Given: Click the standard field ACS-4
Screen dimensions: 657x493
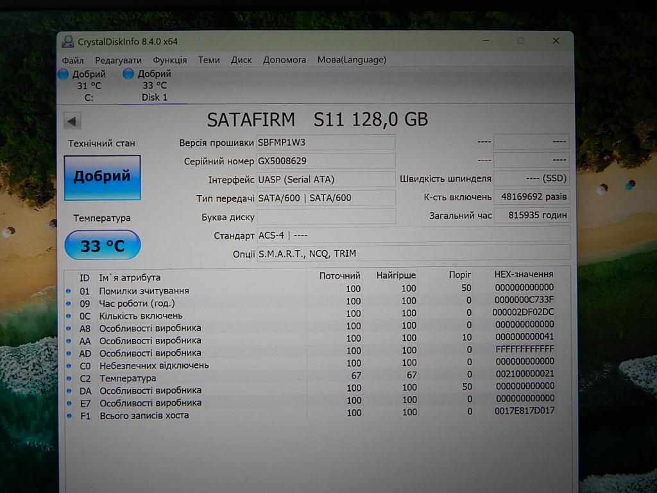Looking at the screenshot, I should [x=413, y=235].
